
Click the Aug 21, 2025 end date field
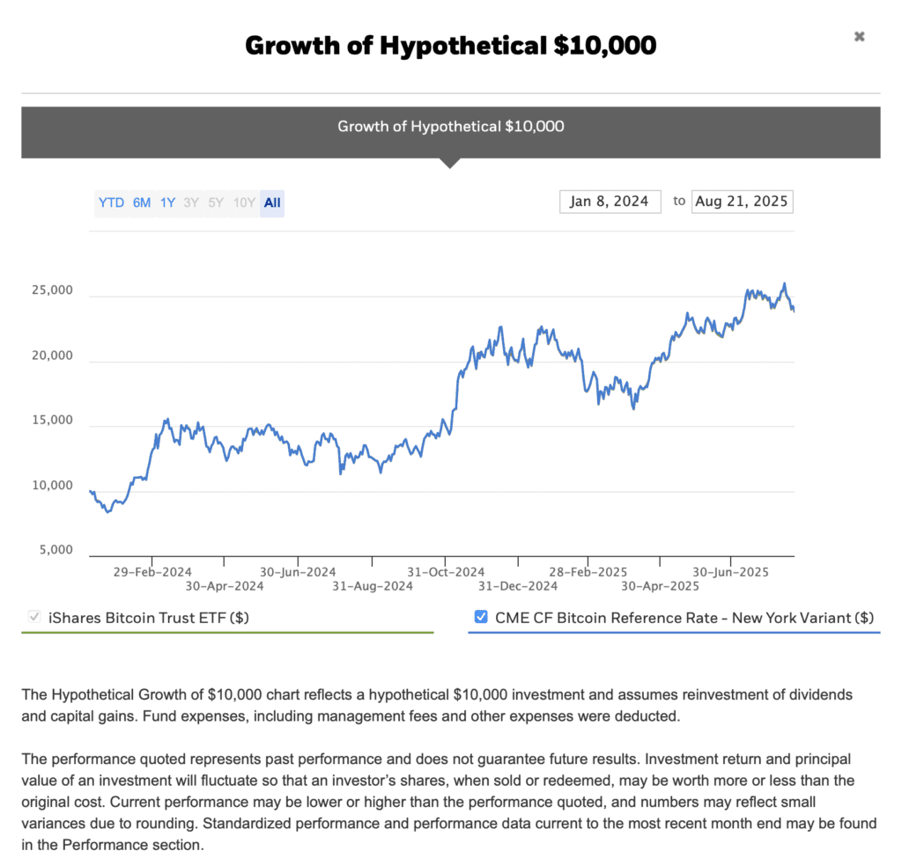[742, 201]
